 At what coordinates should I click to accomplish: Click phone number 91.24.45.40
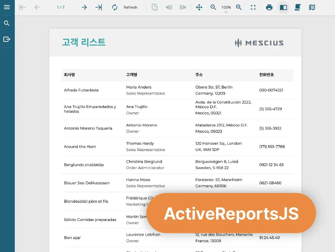[269, 238]
